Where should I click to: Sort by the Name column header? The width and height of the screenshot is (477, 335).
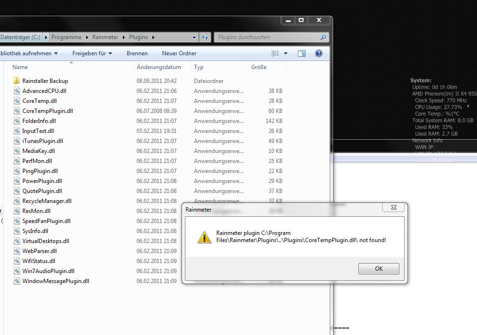[x=20, y=67]
